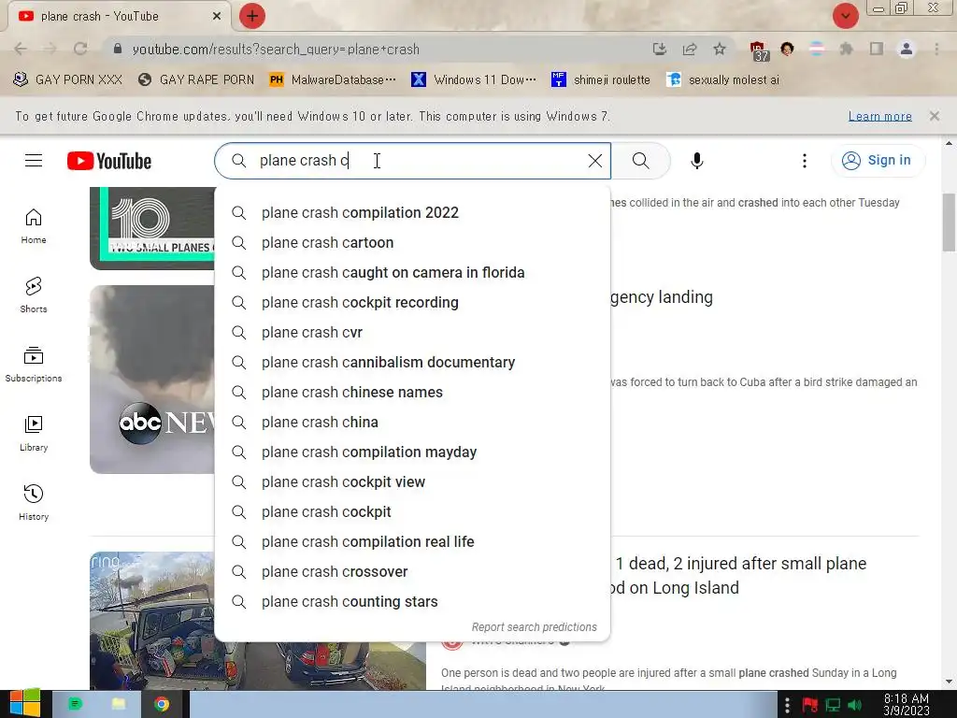Choose suggestion "plane crash cockpit recording"

412,302
